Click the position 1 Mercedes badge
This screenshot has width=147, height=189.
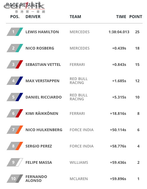click(x=15, y=32)
